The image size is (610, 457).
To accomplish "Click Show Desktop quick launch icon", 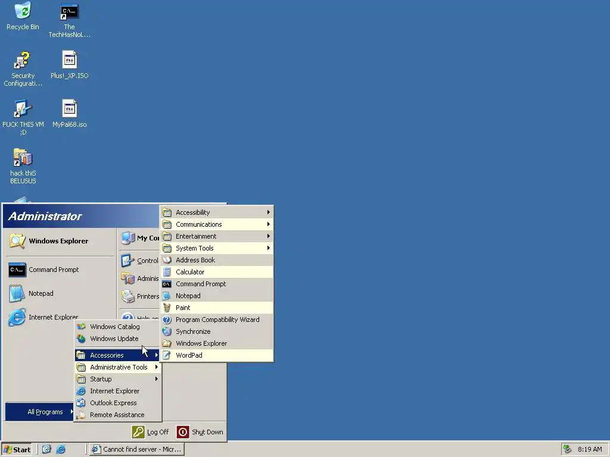I will pos(46,450).
